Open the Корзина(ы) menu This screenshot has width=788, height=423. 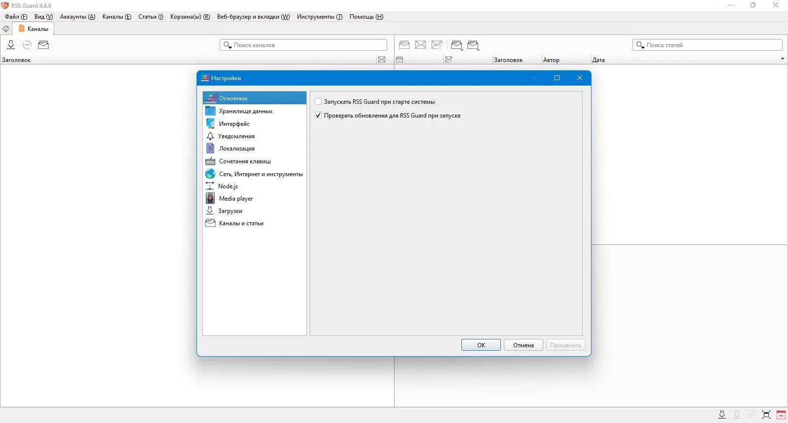click(190, 17)
